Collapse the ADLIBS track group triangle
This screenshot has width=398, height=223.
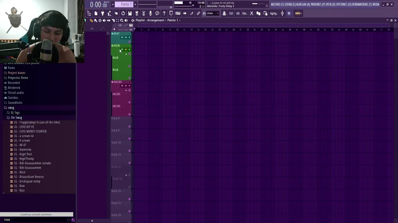pos(126,90)
